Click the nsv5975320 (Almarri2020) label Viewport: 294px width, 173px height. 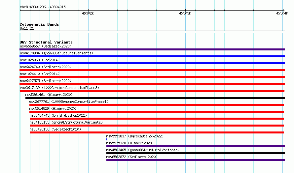[130, 143]
